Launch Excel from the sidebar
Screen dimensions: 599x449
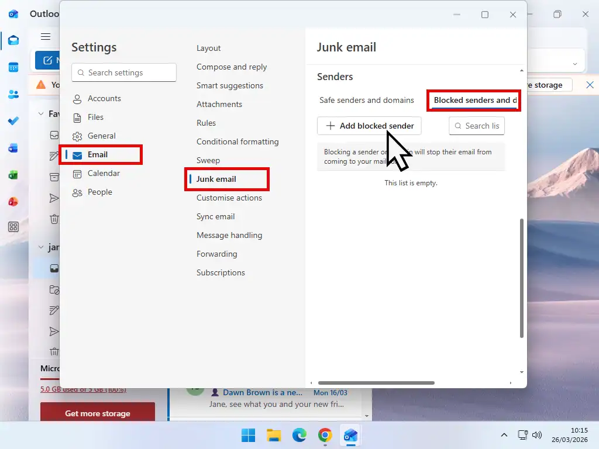click(13, 174)
